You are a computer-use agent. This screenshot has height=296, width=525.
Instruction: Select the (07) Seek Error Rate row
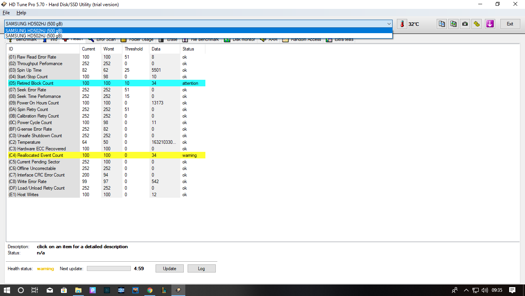click(x=107, y=90)
